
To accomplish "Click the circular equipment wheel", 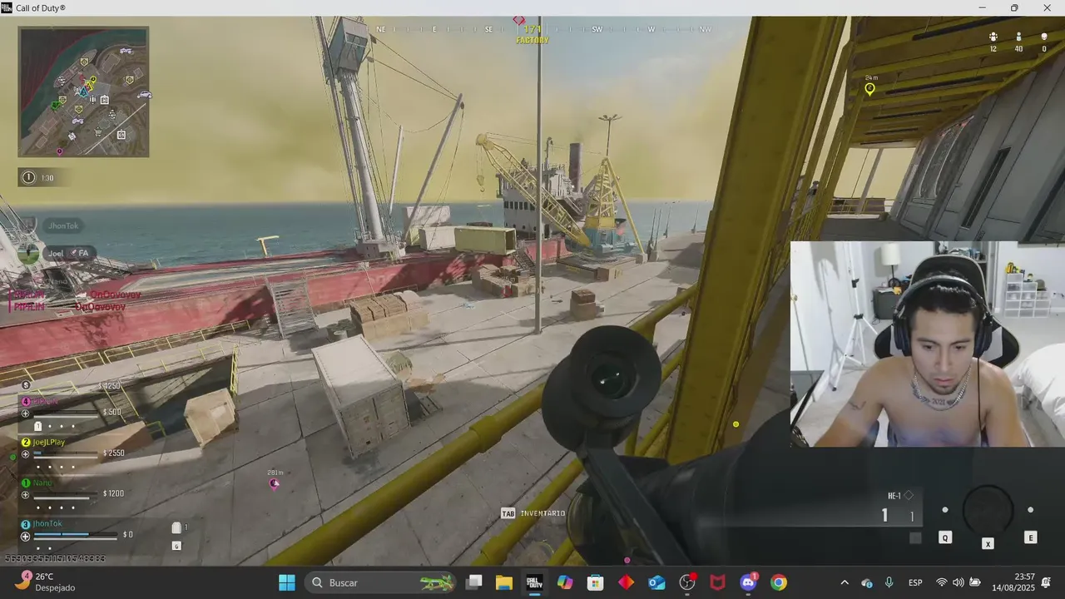I will (x=988, y=510).
